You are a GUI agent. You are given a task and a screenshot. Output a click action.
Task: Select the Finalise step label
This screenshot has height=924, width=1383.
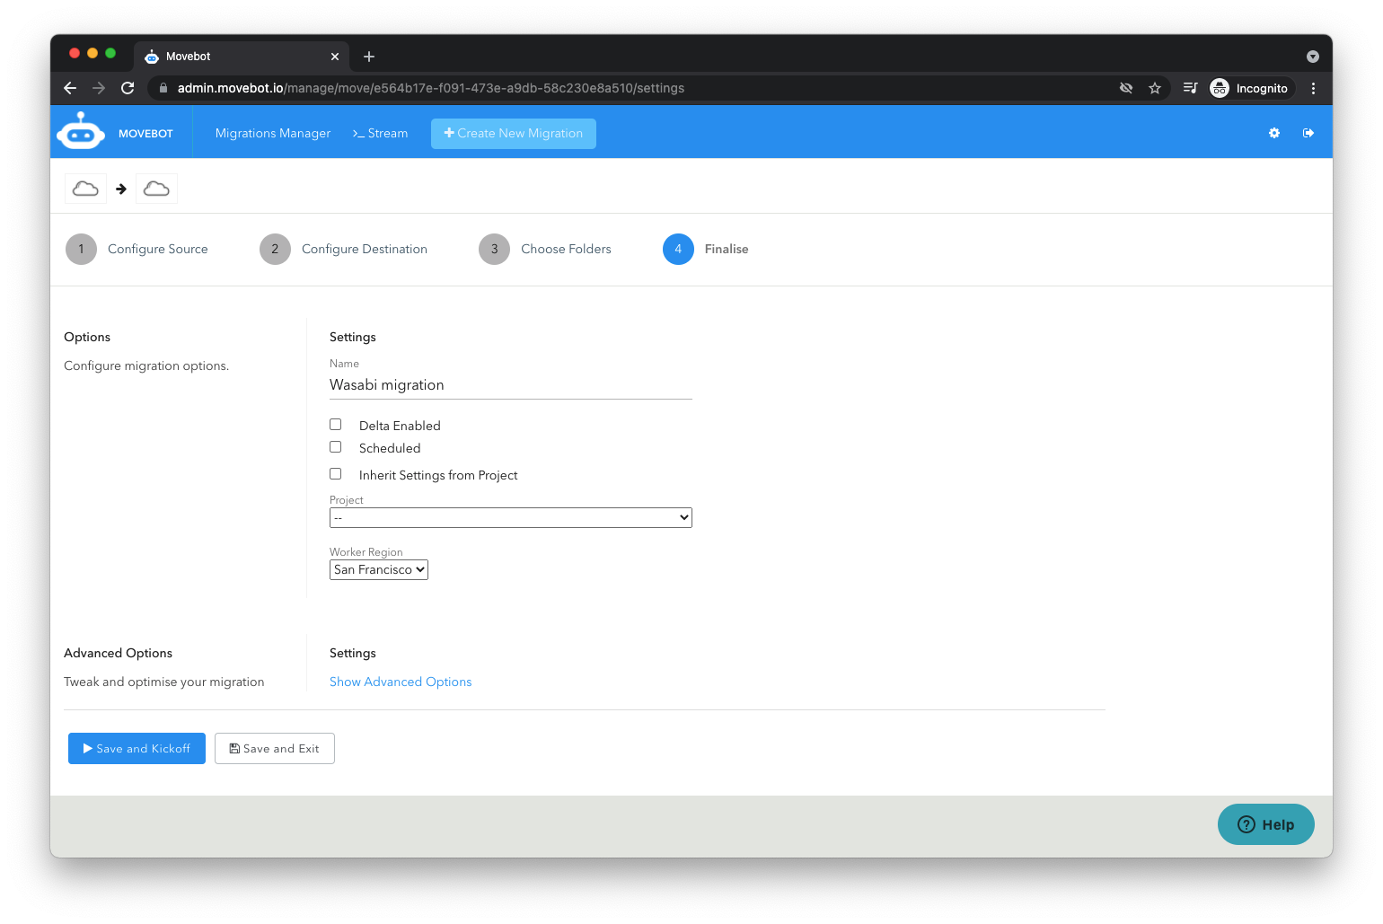point(727,249)
